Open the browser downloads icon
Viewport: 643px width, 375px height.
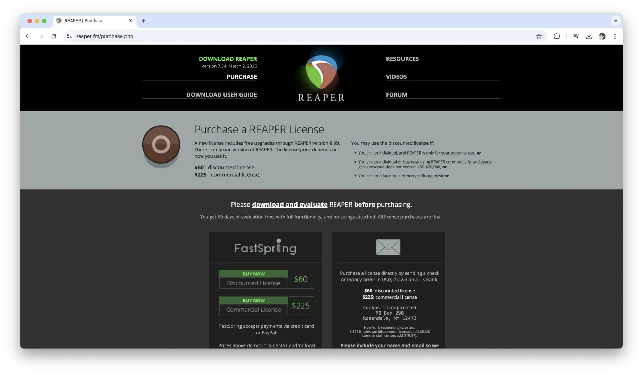coord(589,36)
